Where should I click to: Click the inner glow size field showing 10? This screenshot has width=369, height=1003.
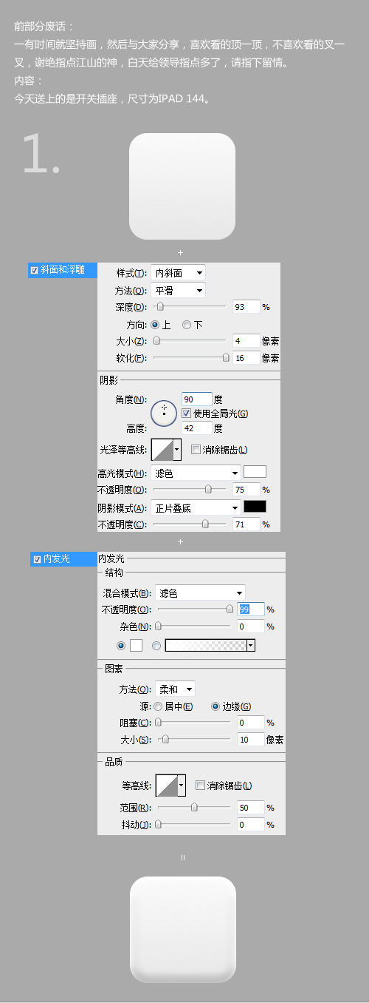click(x=251, y=739)
